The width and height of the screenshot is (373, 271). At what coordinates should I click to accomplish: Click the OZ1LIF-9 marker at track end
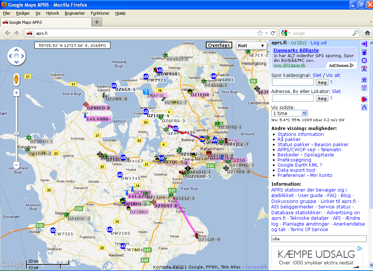point(196,236)
